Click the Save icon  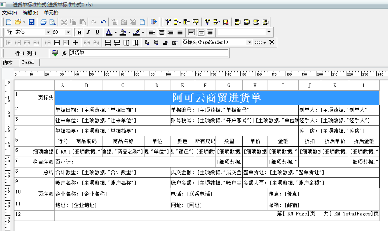click(x=32, y=22)
